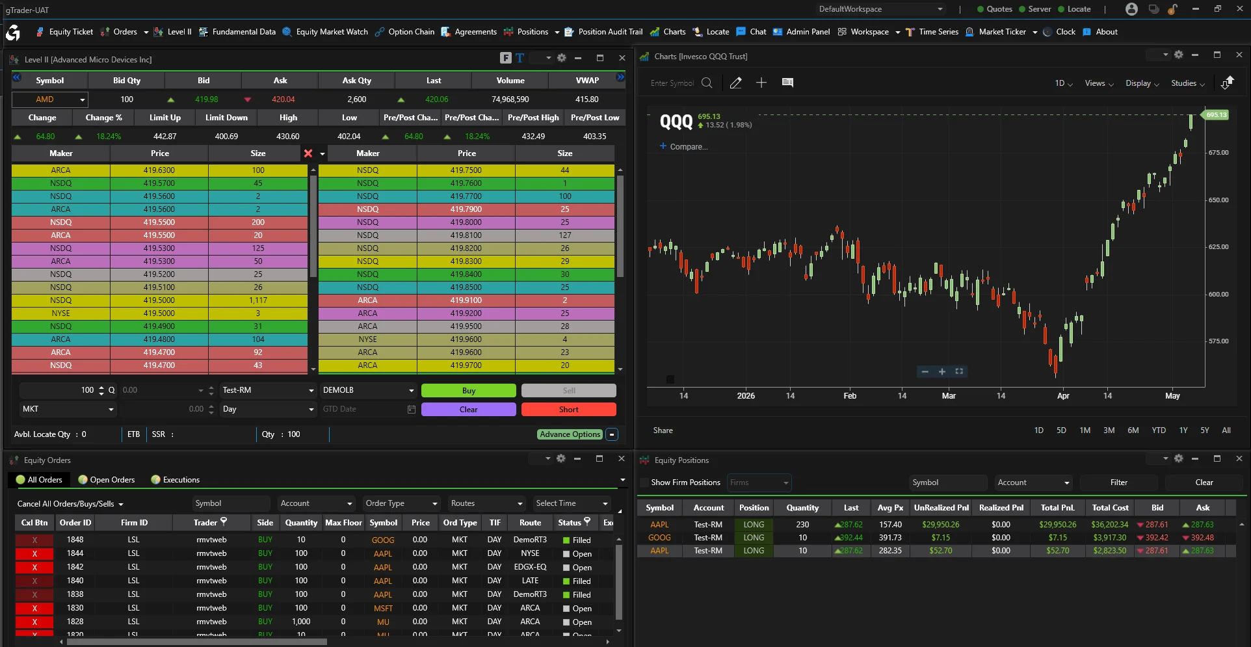This screenshot has height=647, width=1251.
Task: Click Filter in Equity Positions
Action: 1119,482
